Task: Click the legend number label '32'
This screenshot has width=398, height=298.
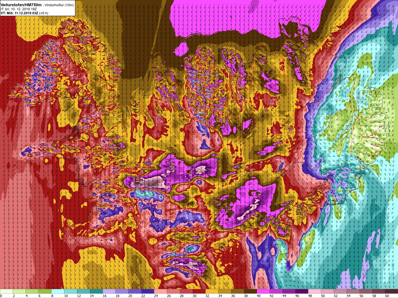Action: point(207,296)
